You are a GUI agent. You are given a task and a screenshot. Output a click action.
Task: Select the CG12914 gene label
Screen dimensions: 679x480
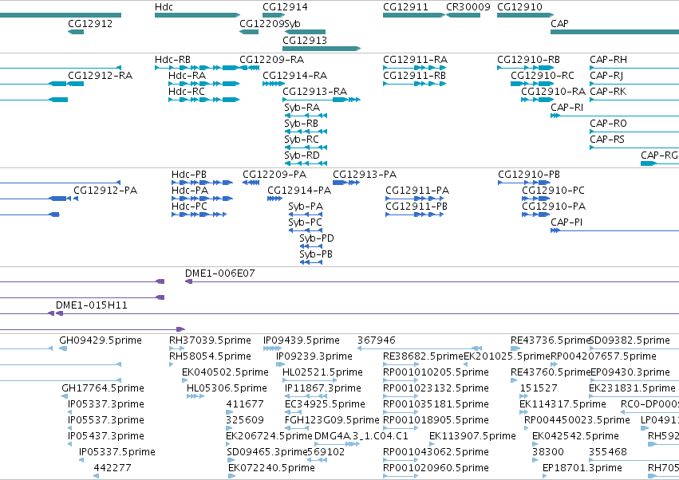(x=285, y=7)
